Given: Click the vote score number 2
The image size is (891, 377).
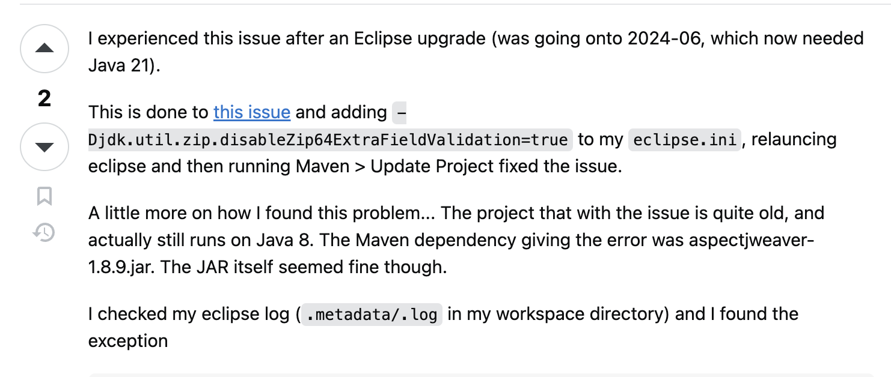Looking at the screenshot, I should pos(44,98).
